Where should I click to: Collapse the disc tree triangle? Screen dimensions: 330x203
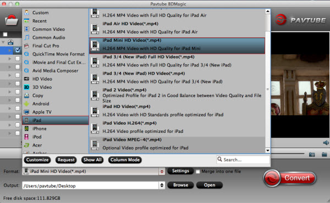pyautogui.click(x=3, y=42)
